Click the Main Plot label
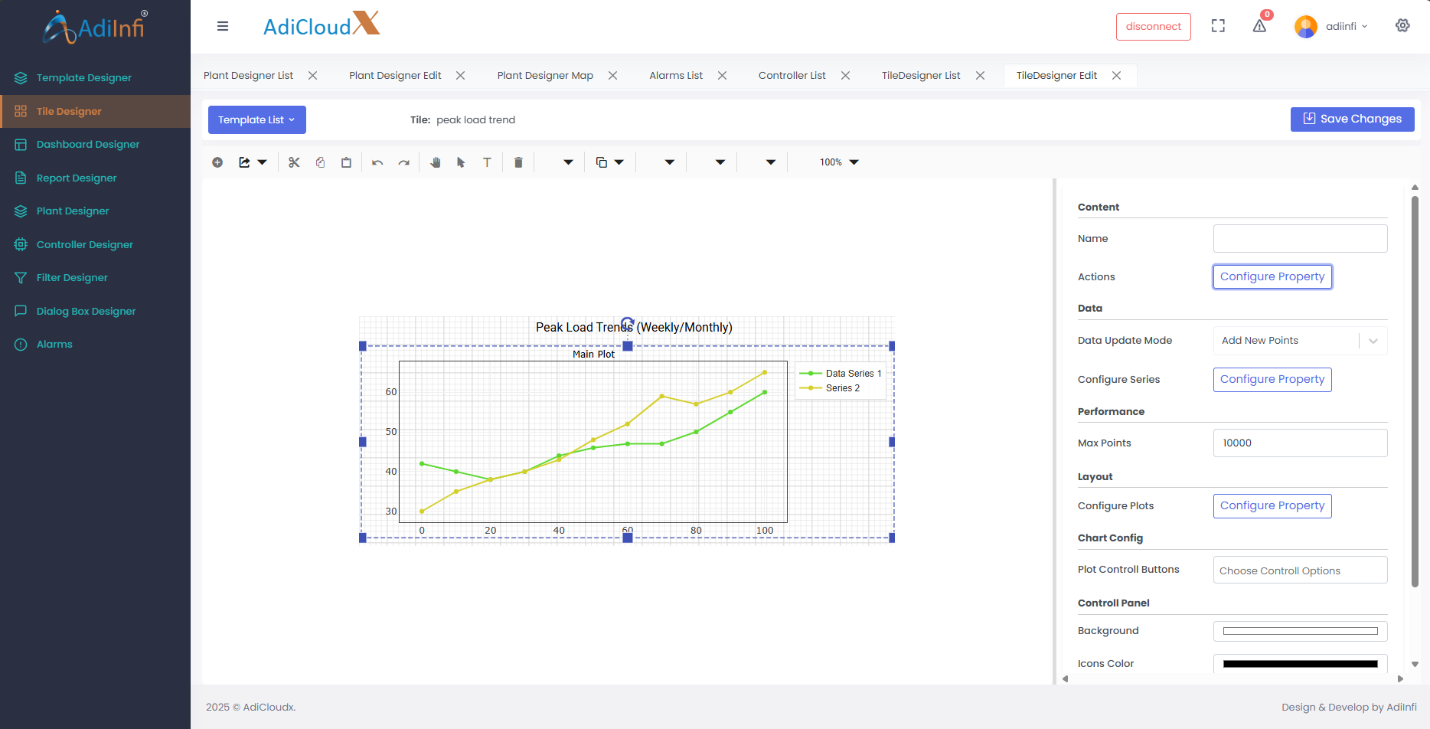Image resolution: width=1430 pixels, height=729 pixels. point(593,354)
